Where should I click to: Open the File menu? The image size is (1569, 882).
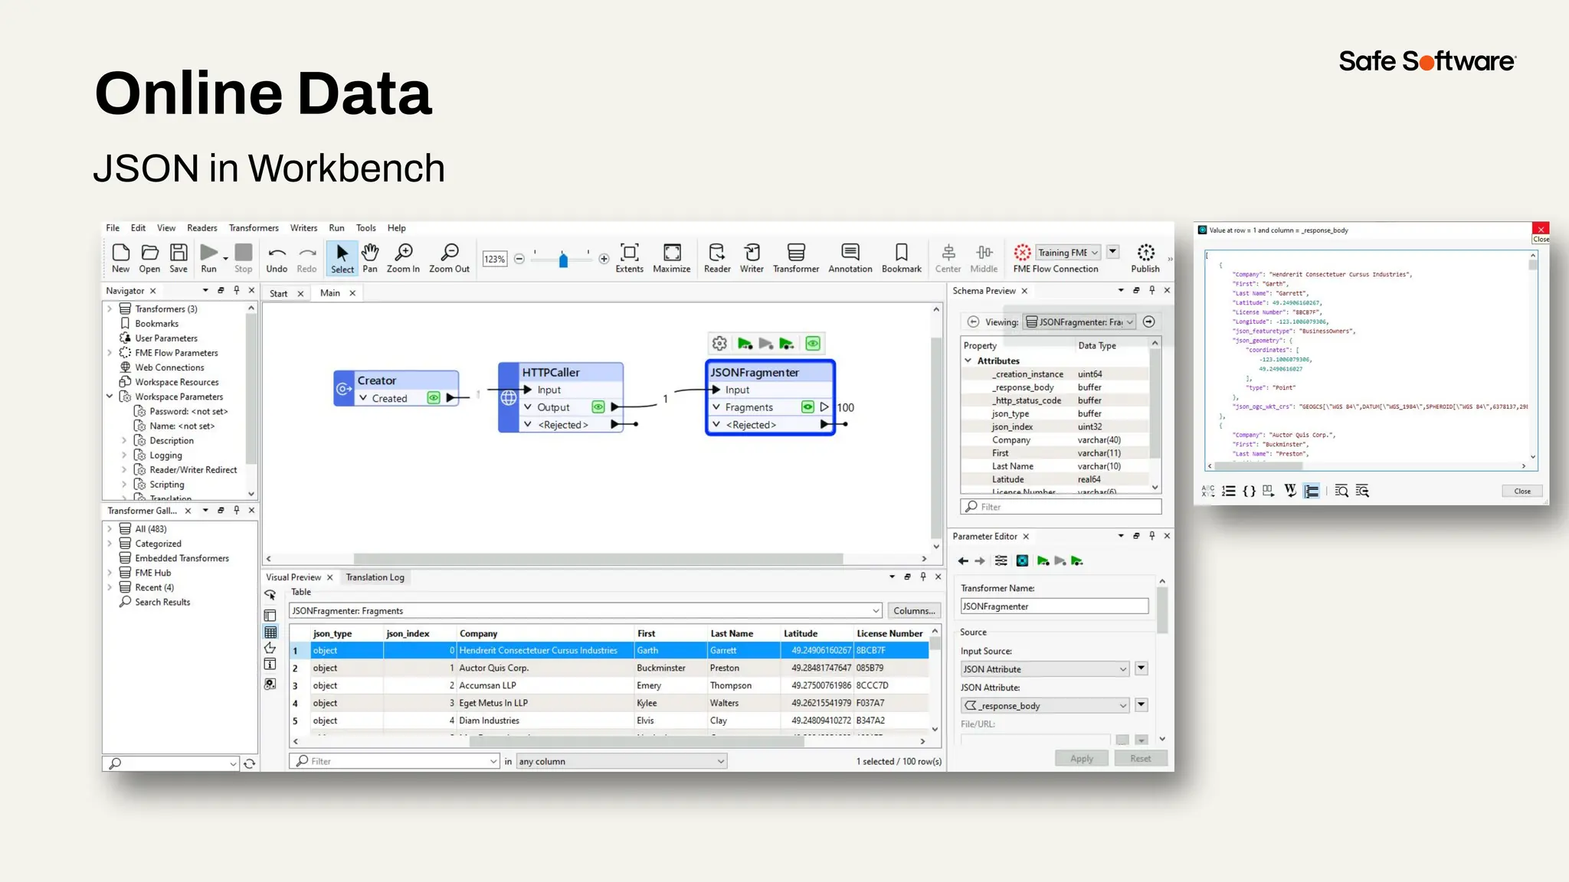(113, 228)
